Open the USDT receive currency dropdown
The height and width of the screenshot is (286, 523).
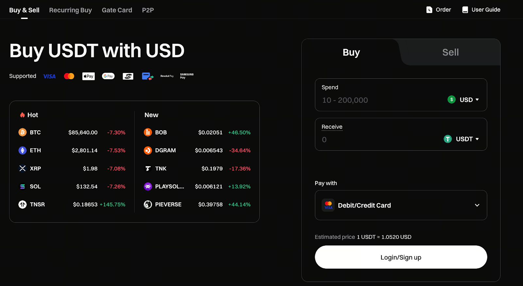tap(461, 139)
